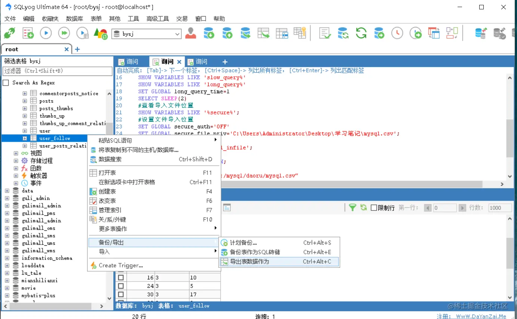Run the current query with the single play button

click(x=46, y=33)
